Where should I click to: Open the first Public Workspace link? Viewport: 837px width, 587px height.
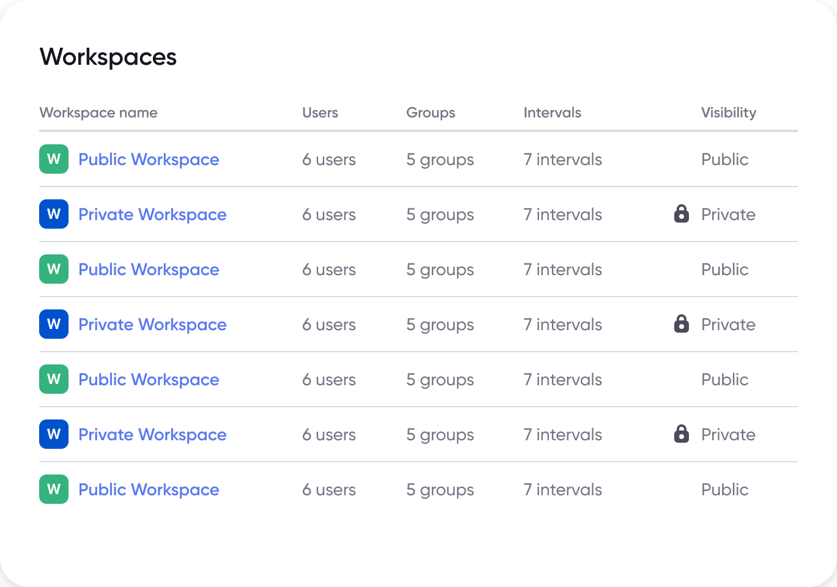click(149, 159)
